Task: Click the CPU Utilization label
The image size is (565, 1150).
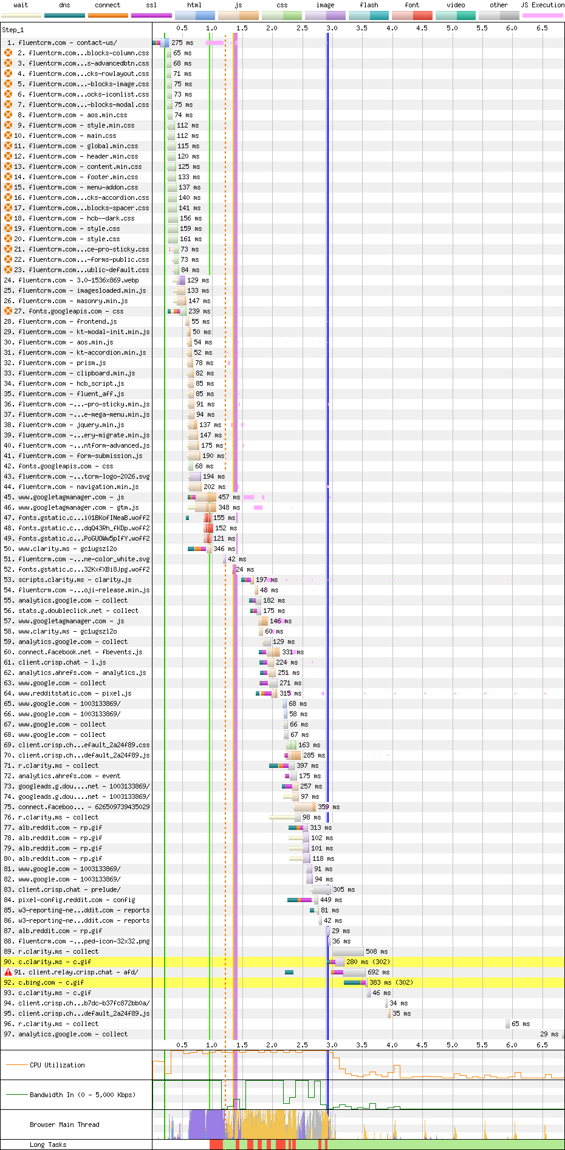Action: tap(57, 1065)
